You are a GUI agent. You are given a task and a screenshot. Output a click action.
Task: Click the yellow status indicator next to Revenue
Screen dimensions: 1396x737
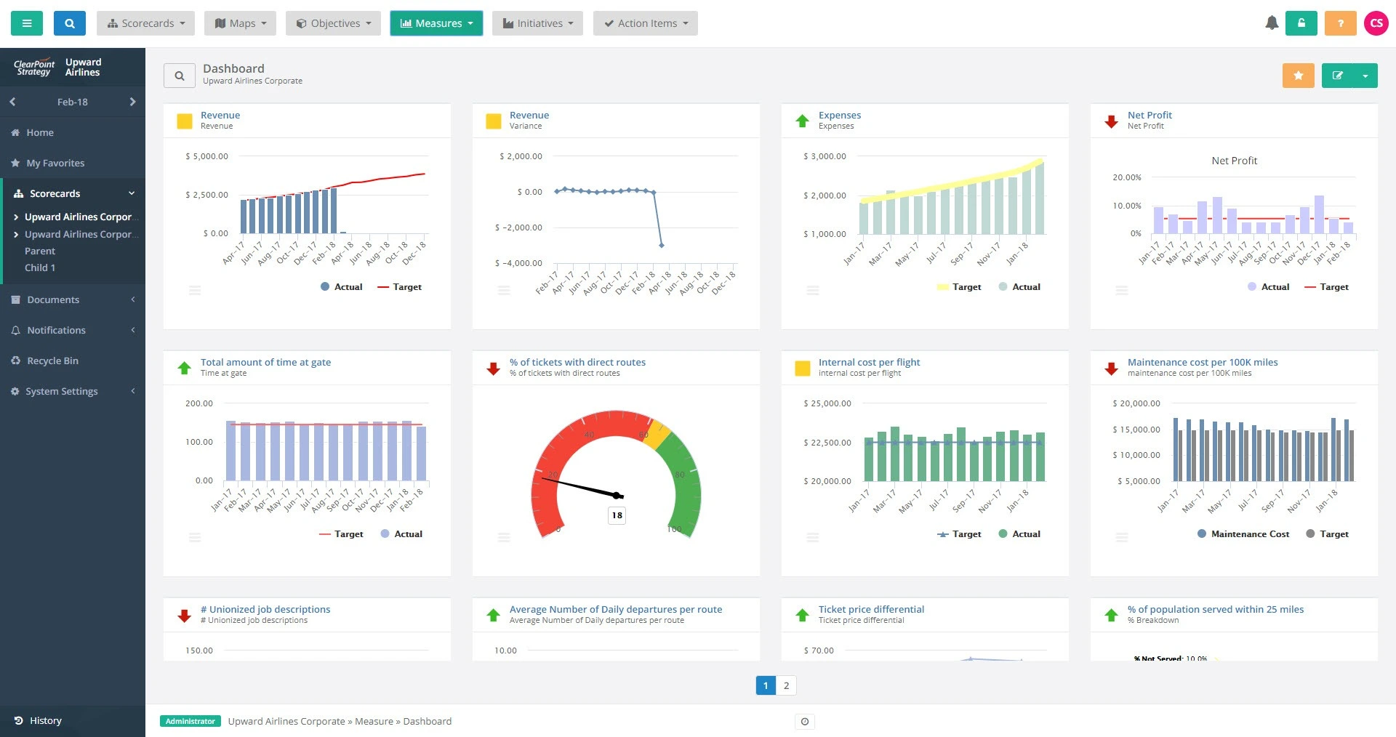[184, 121]
